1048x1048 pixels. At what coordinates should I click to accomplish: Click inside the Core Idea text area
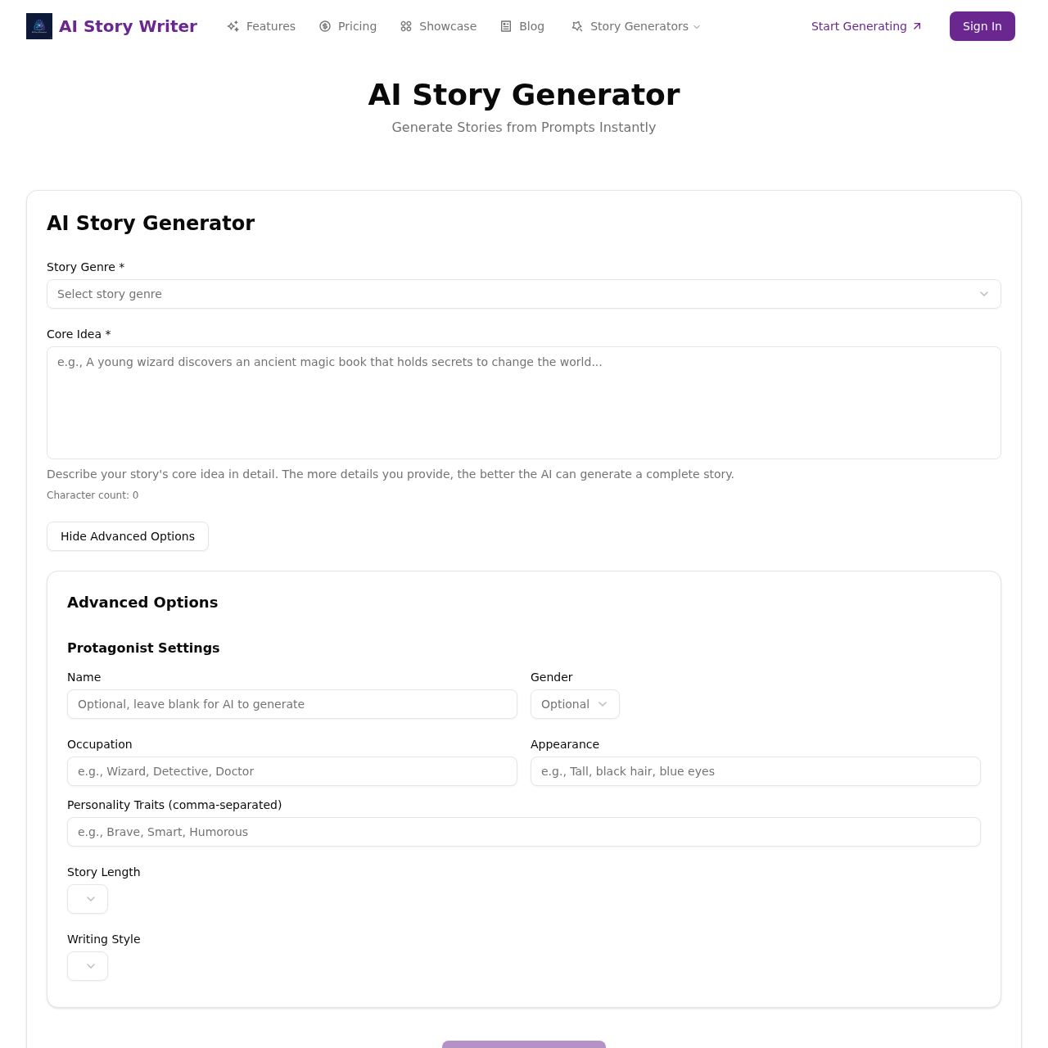524,403
